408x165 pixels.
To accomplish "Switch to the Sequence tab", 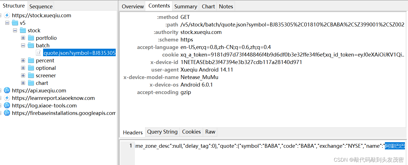I will click(41, 6).
